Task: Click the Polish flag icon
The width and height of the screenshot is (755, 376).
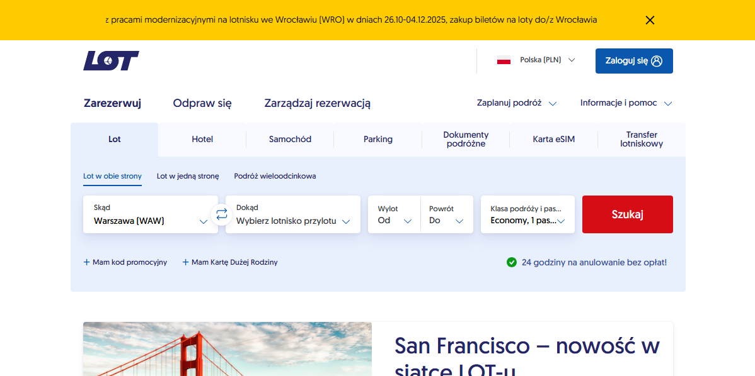Action: 504,60
